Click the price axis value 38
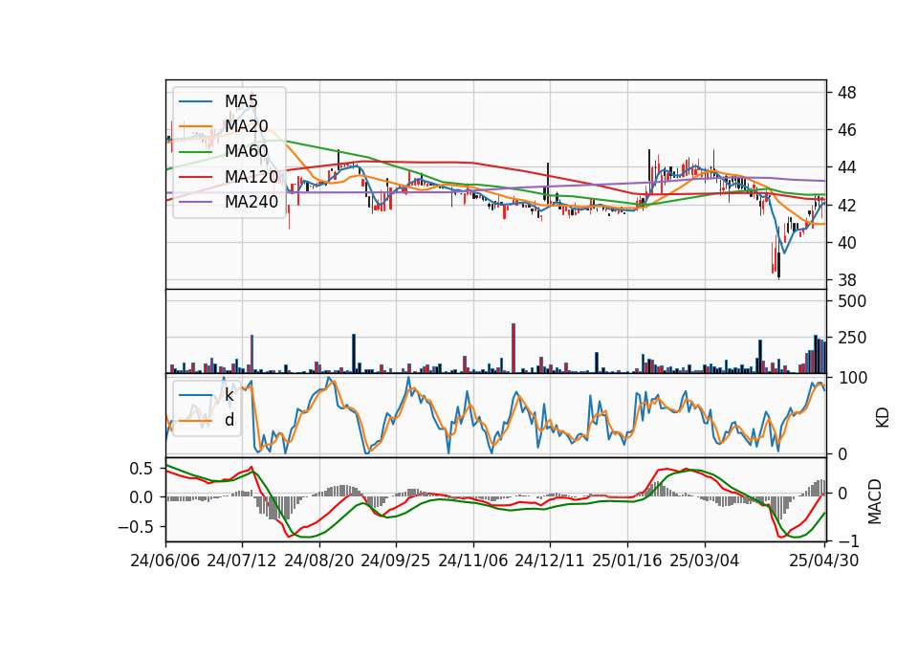 click(846, 280)
